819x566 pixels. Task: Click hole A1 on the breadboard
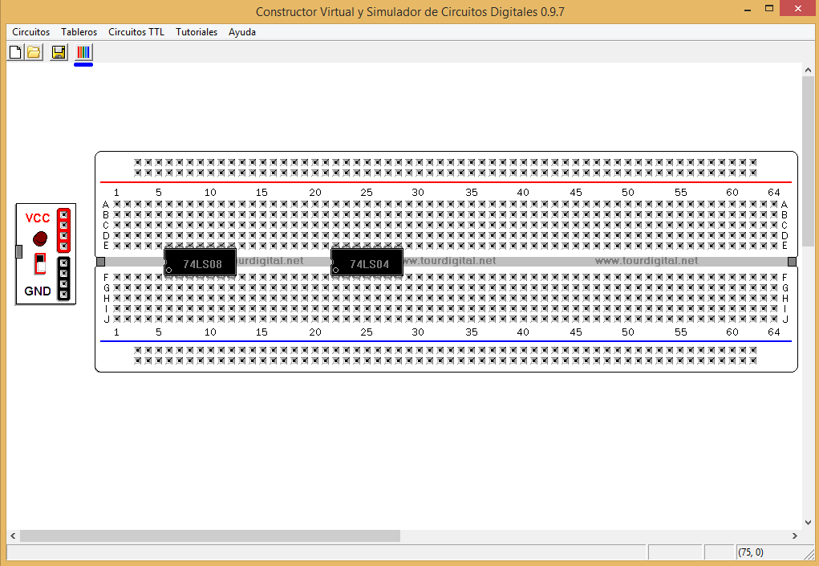click(x=116, y=205)
